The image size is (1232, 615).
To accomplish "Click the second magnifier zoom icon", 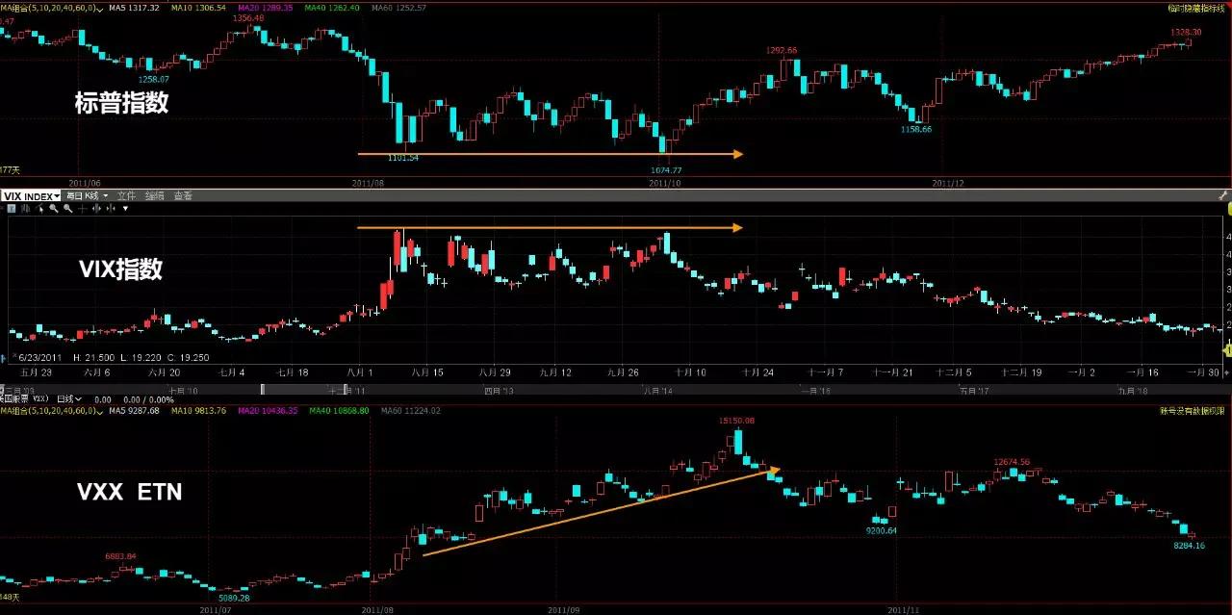I will (68, 209).
